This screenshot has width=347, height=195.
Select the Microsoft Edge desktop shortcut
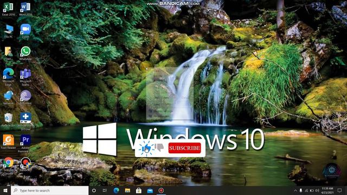point(9,77)
